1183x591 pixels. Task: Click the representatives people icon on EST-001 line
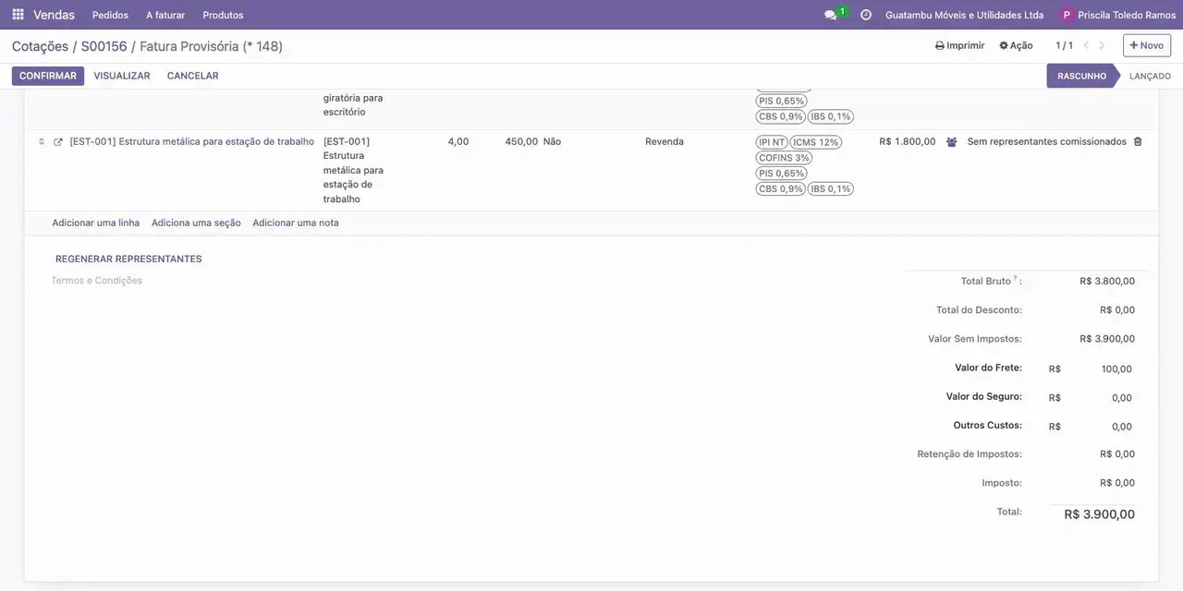click(952, 142)
